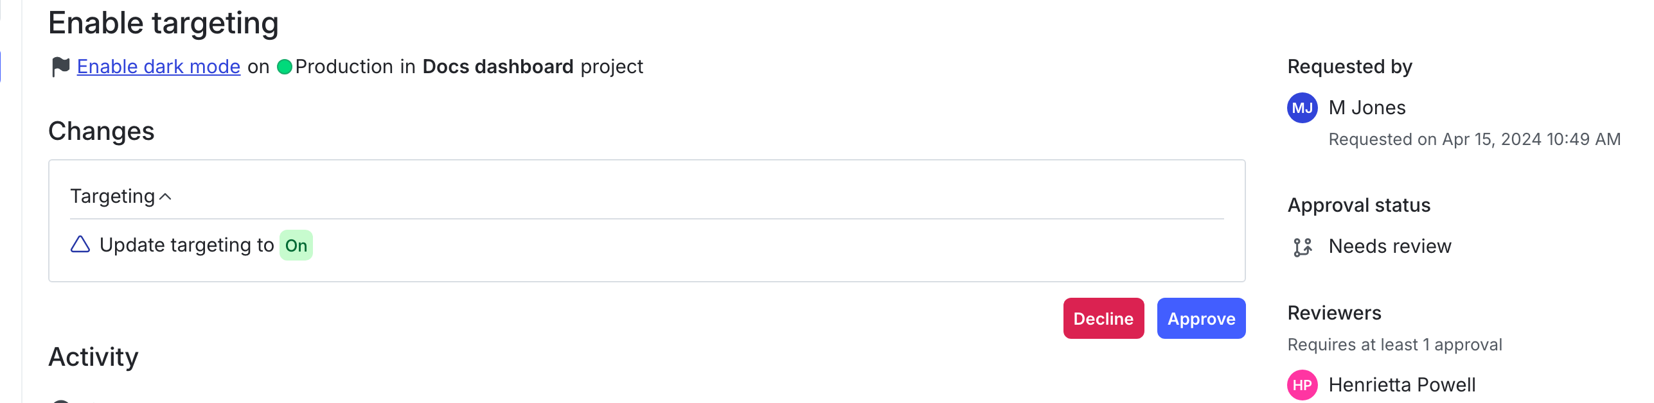Click the Changes section heading
This screenshot has width=1654, height=403.
101,131
